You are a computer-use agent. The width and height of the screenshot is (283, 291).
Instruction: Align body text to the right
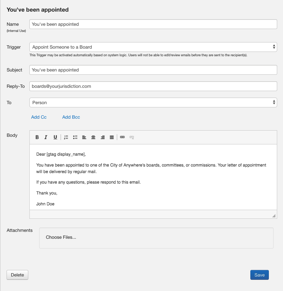point(103,137)
